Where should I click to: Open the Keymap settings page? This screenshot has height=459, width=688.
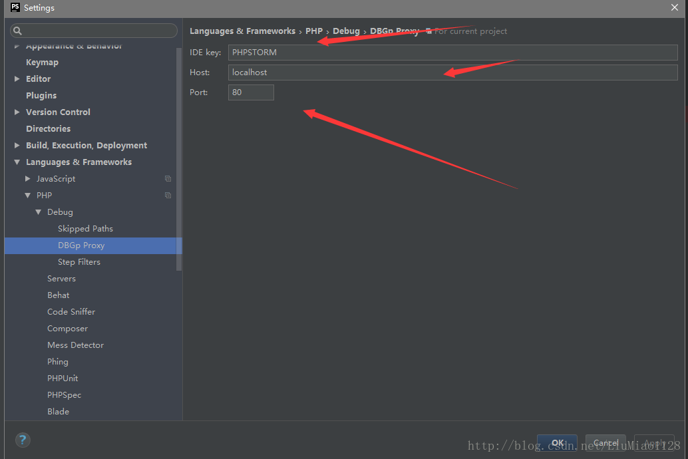(42, 63)
